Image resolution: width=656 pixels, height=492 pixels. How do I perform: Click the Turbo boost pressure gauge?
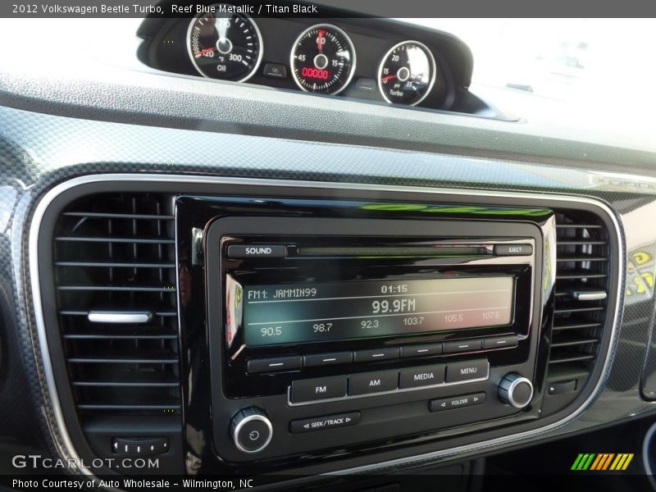[x=407, y=73]
